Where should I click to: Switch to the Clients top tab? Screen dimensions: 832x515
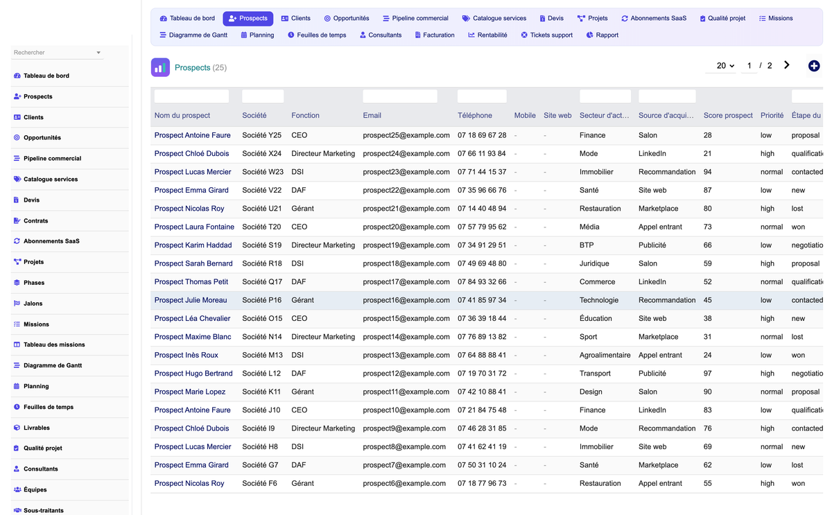296,19
